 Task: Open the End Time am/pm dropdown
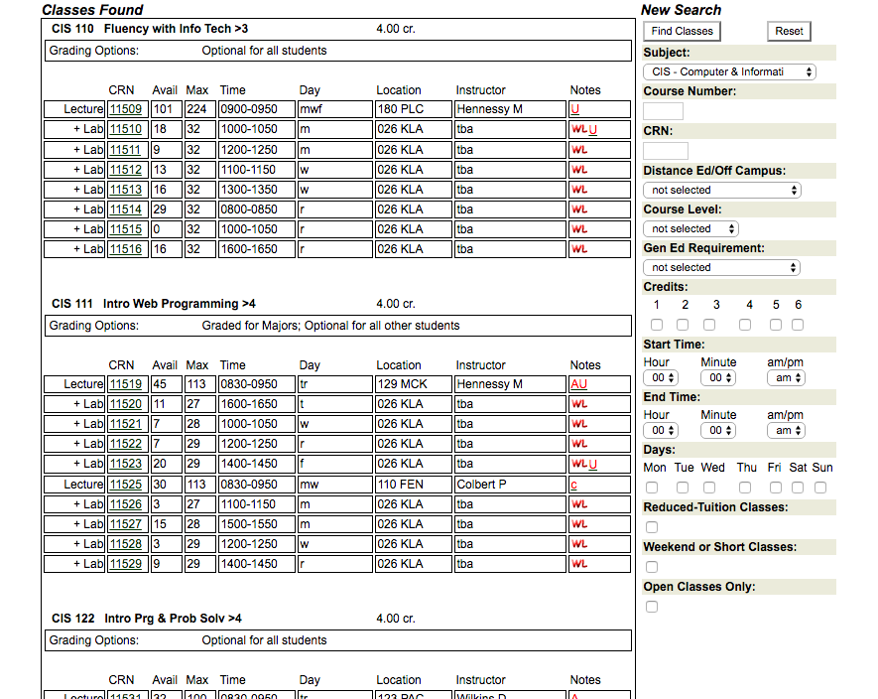(786, 431)
